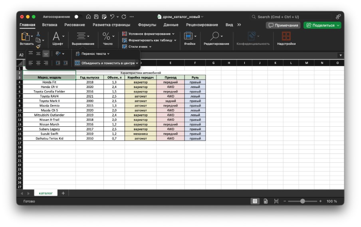Expand the Paste options arrow
Image resolution: width=361 pixels, height=227 pixels.
[x=32, y=36]
